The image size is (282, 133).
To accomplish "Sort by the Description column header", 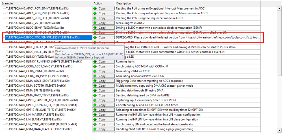I will click(x=188, y=3).
